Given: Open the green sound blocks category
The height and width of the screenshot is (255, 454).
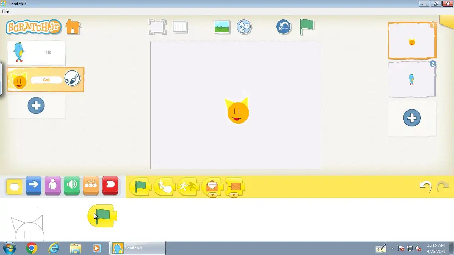Looking at the screenshot, I should coord(72,186).
